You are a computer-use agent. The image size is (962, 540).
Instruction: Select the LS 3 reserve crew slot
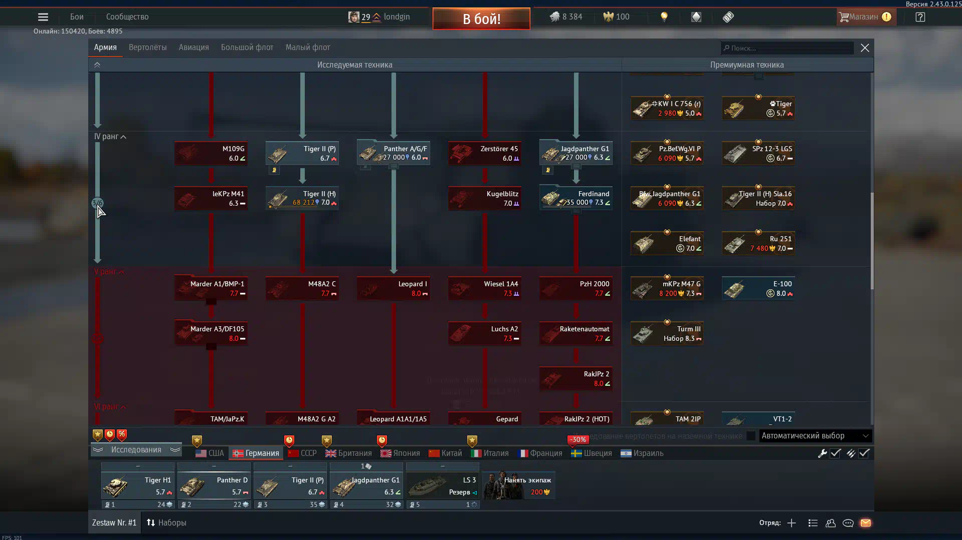443,485
